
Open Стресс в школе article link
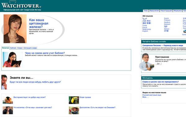[x=161, y=82]
